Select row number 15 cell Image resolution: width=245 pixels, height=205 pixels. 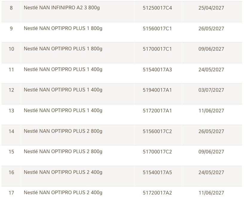tap(11, 152)
